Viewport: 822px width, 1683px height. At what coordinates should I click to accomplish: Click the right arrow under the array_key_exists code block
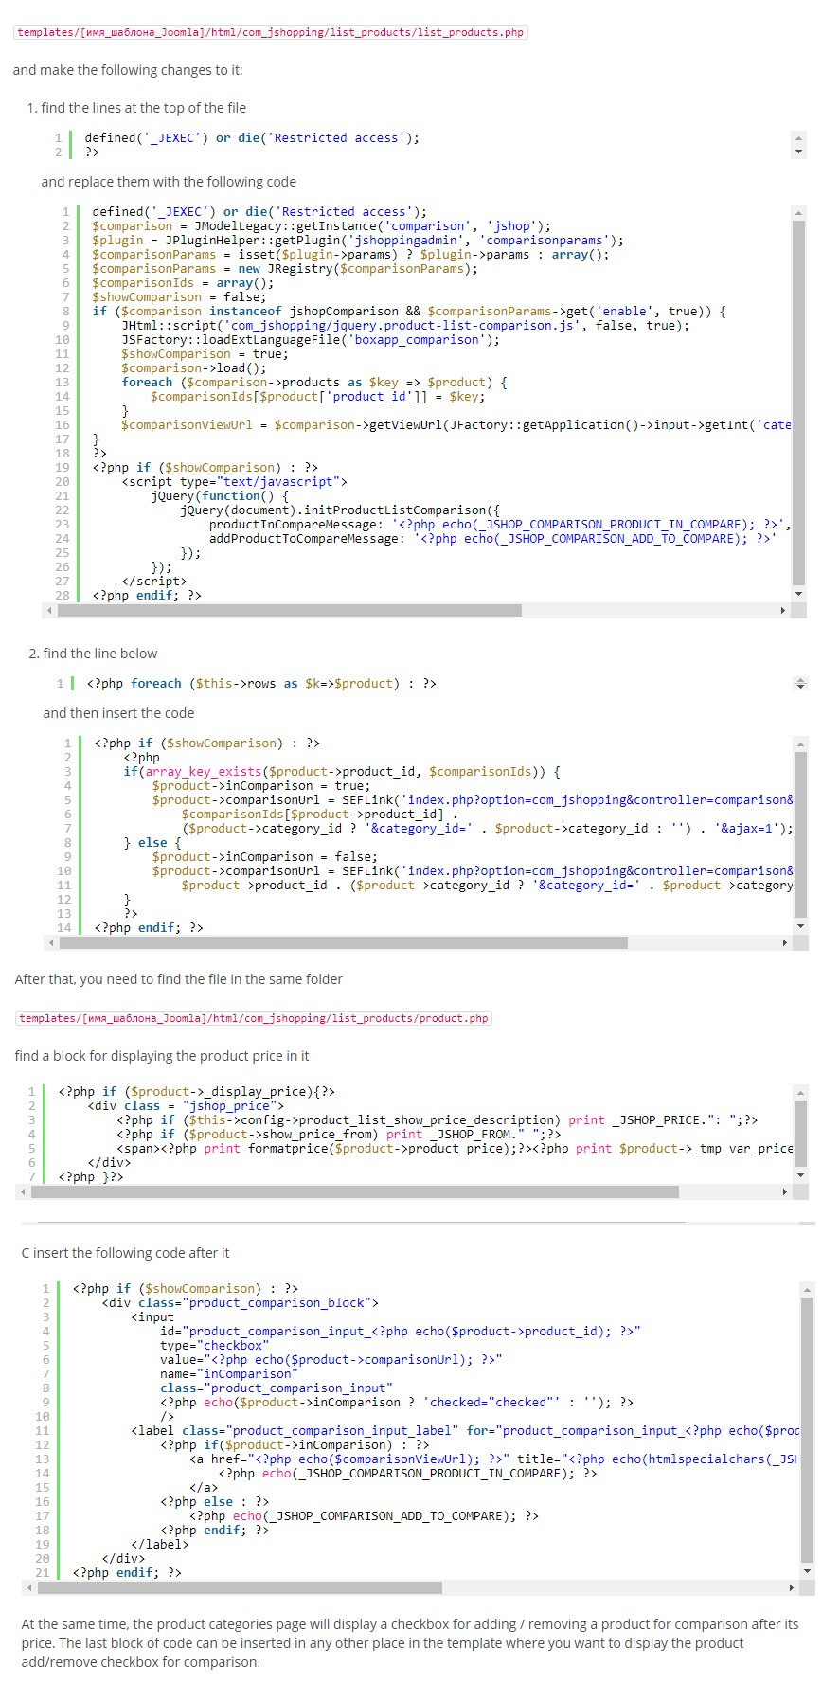785,943
